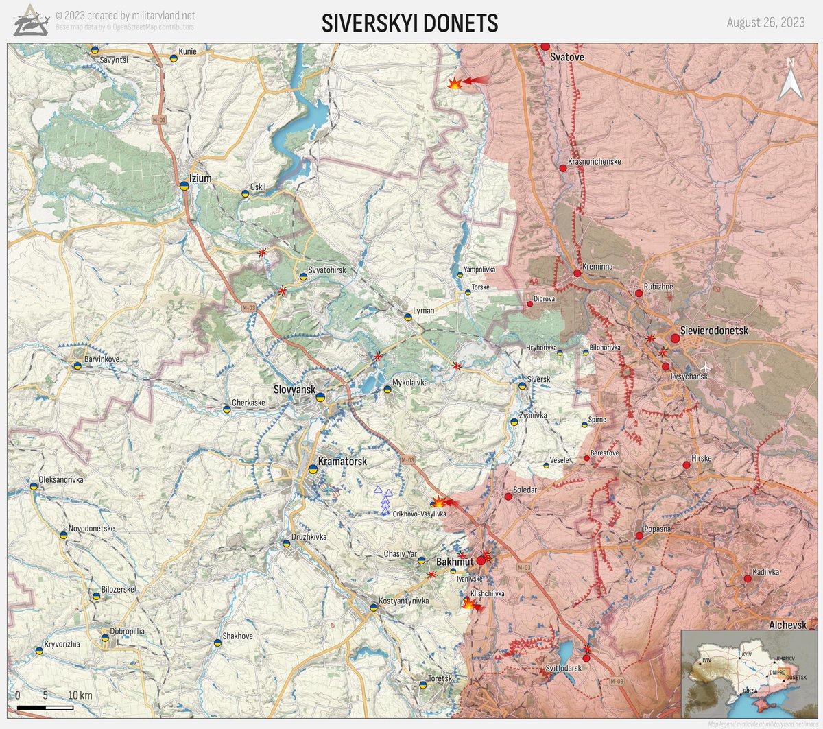Click the Ukrainian flag marker at Oskil
This screenshot has width=823, height=729.
(245, 194)
